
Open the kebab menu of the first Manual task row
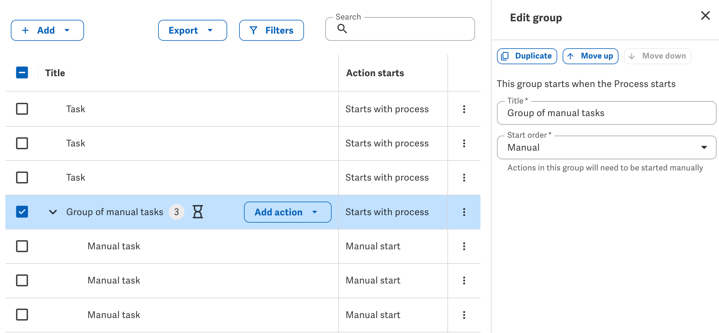[464, 246]
